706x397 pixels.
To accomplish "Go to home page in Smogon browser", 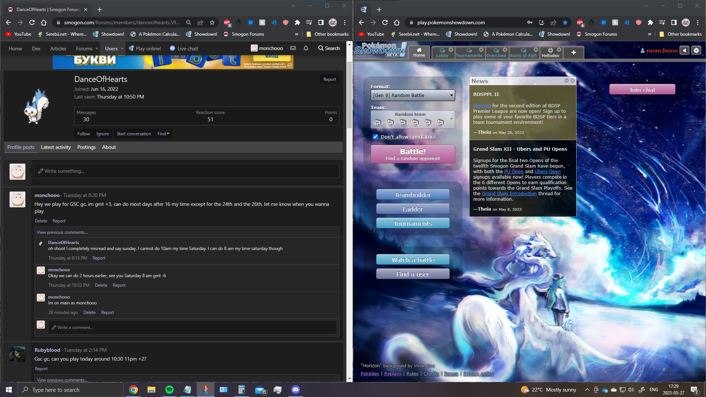I will (x=44, y=22).
